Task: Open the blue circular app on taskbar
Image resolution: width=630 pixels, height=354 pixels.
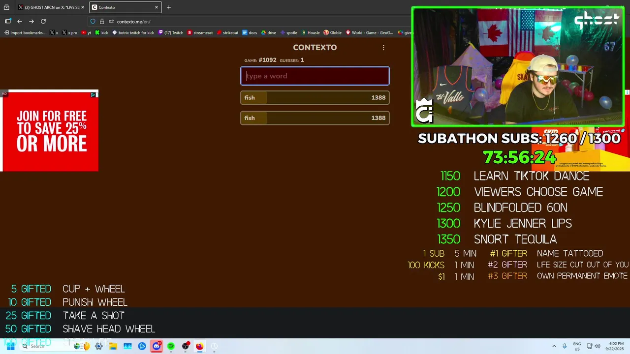Action: [x=142, y=346]
